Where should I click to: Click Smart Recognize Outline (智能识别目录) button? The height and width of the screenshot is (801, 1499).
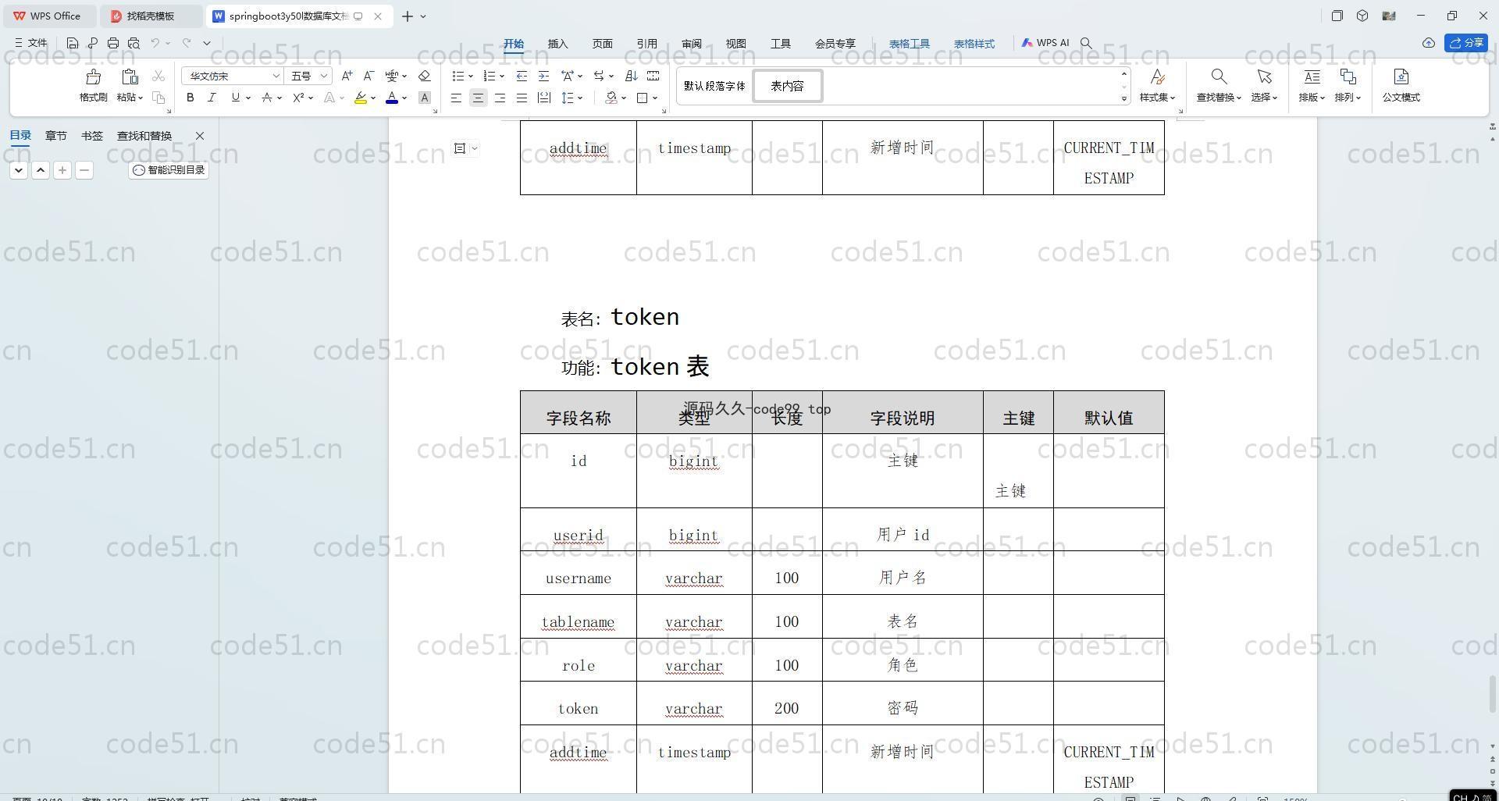tap(169, 170)
